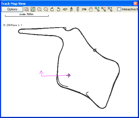Zoom in with the plus magnifier
The width and height of the screenshot is (139, 118).
(39, 9)
